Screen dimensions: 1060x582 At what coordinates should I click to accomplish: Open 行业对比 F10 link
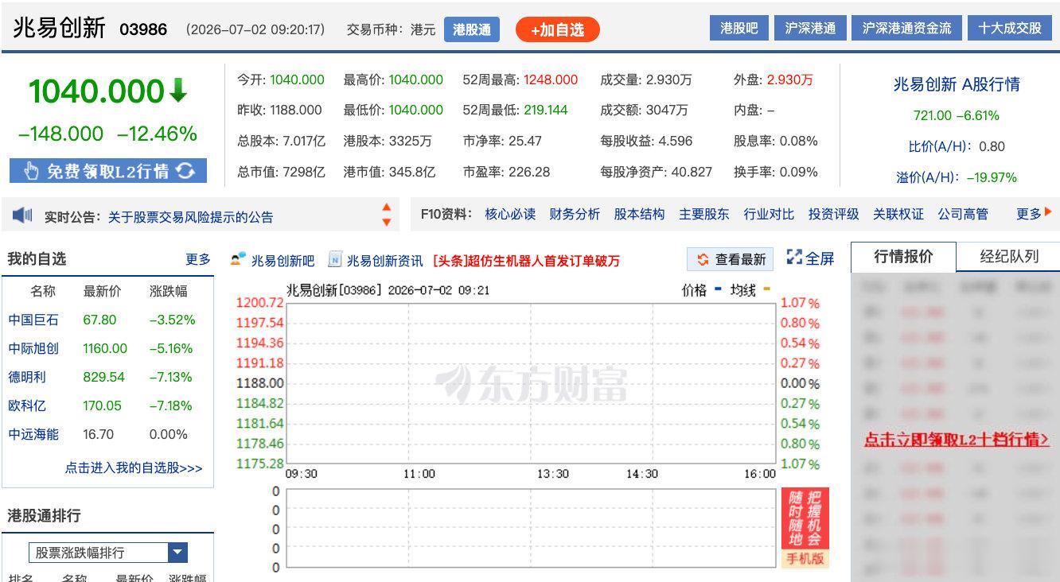pos(769,214)
